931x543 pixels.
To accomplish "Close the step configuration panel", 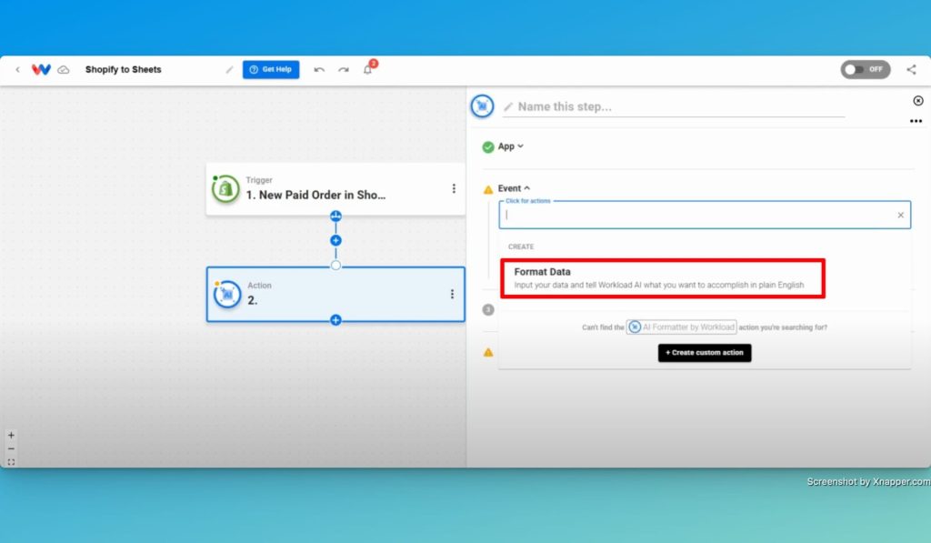I will pos(918,101).
